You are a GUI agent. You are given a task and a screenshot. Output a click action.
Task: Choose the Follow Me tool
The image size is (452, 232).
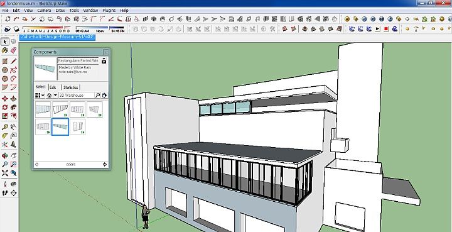[x=13, y=108]
